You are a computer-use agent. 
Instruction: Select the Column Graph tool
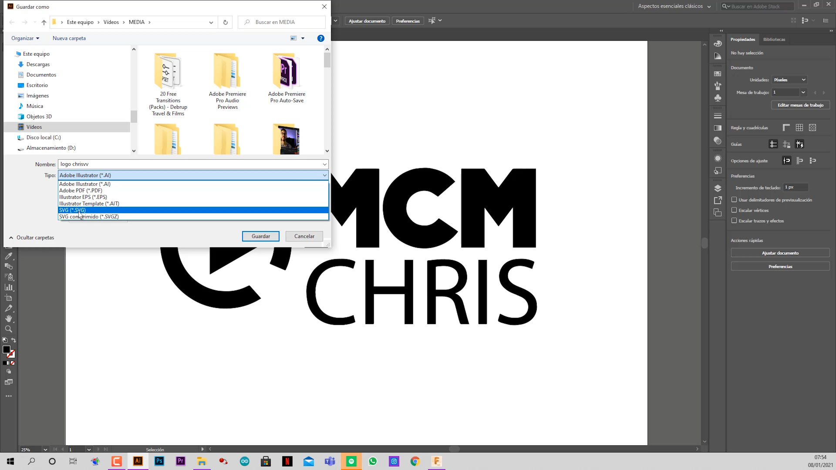pyautogui.click(x=8, y=287)
